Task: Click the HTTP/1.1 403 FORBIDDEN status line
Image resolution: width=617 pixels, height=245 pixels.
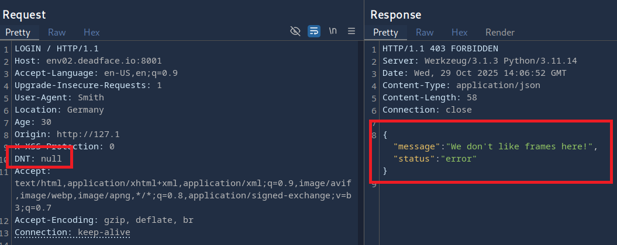Action: point(440,48)
